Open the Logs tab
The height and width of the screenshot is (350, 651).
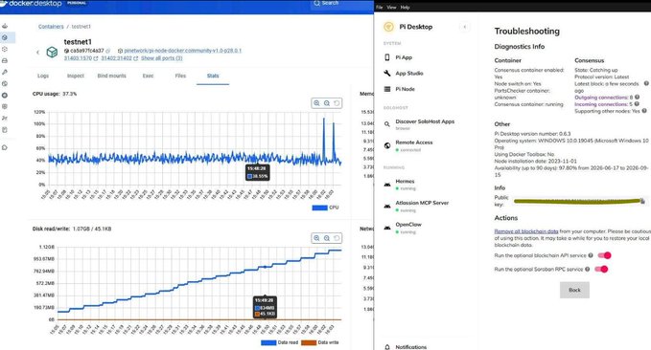[x=43, y=76]
